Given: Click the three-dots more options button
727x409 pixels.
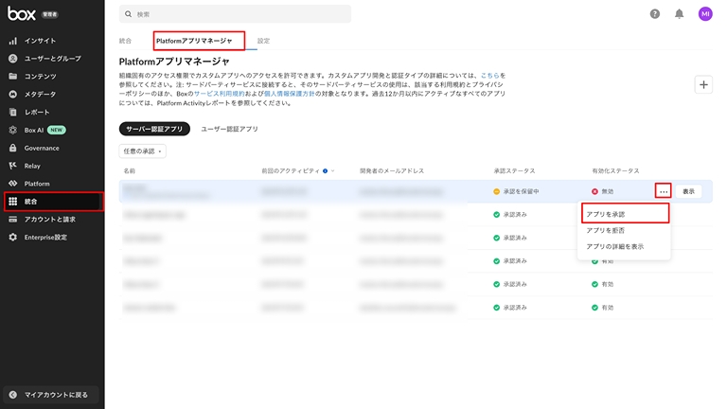Looking at the screenshot, I should (x=664, y=191).
